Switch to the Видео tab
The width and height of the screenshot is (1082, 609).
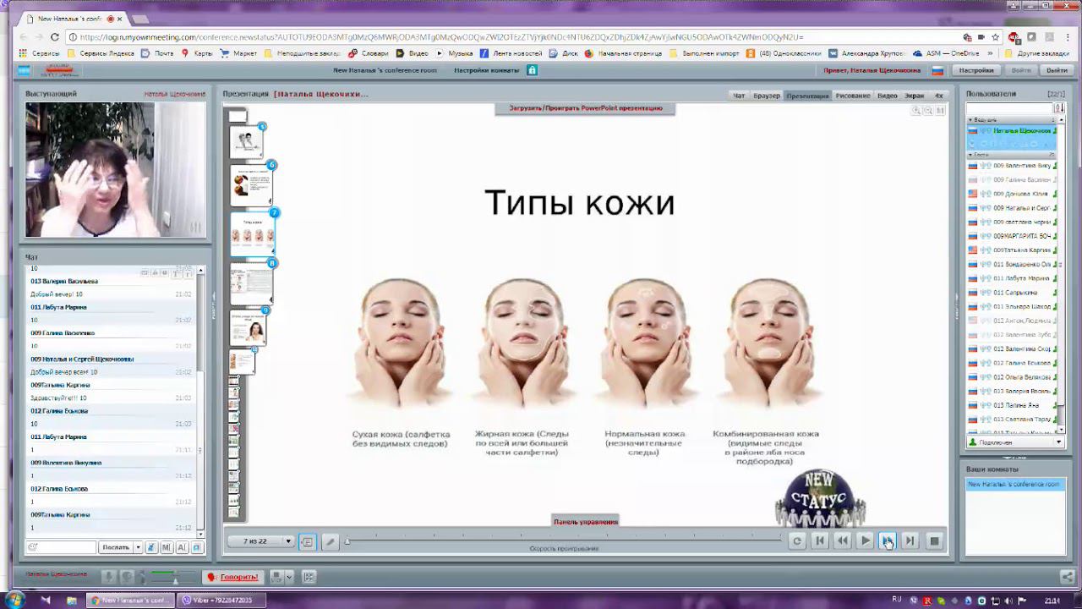[888, 96]
